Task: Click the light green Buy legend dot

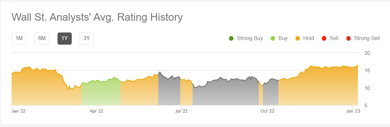Action: (x=273, y=38)
